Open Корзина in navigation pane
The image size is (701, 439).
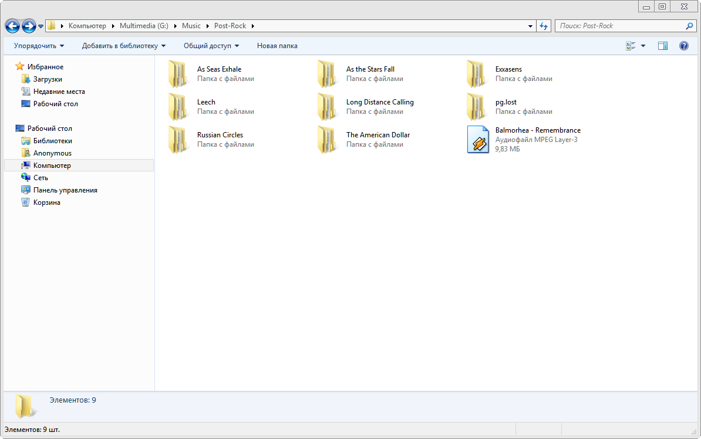[46, 202]
